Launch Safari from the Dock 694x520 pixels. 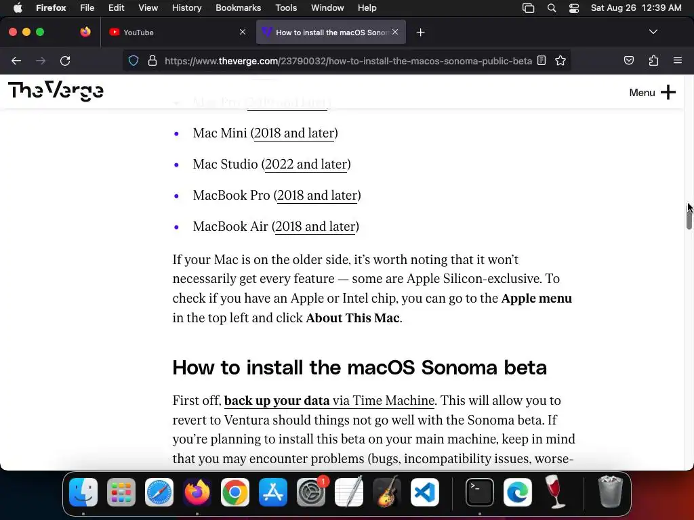(x=159, y=492)
